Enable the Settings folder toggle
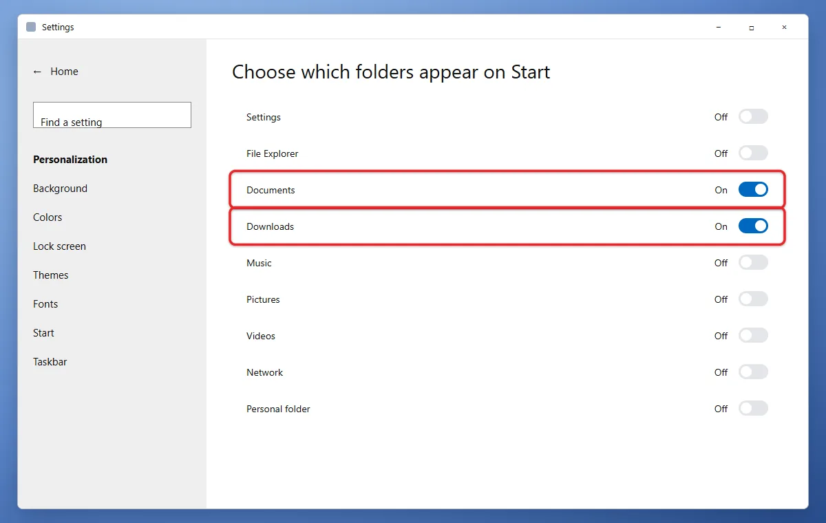This screenshot has height=523, width=826. 753,117
